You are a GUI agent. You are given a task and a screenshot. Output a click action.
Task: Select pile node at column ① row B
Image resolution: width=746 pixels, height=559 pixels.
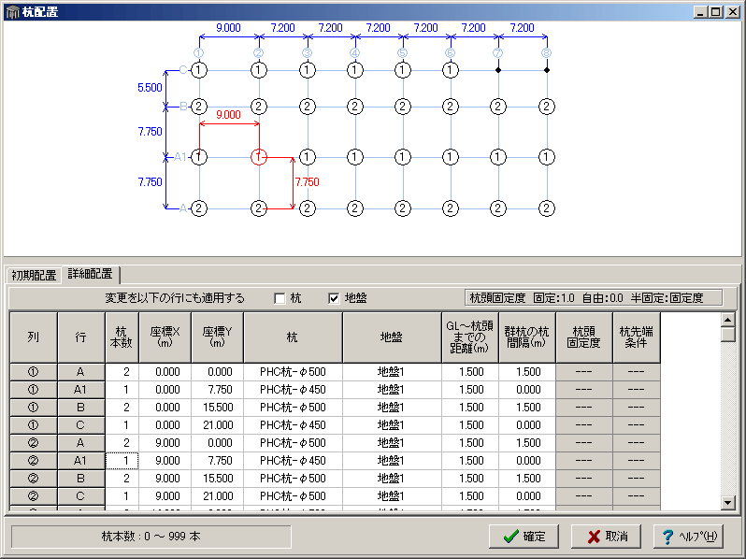click(x=199, y=107)
